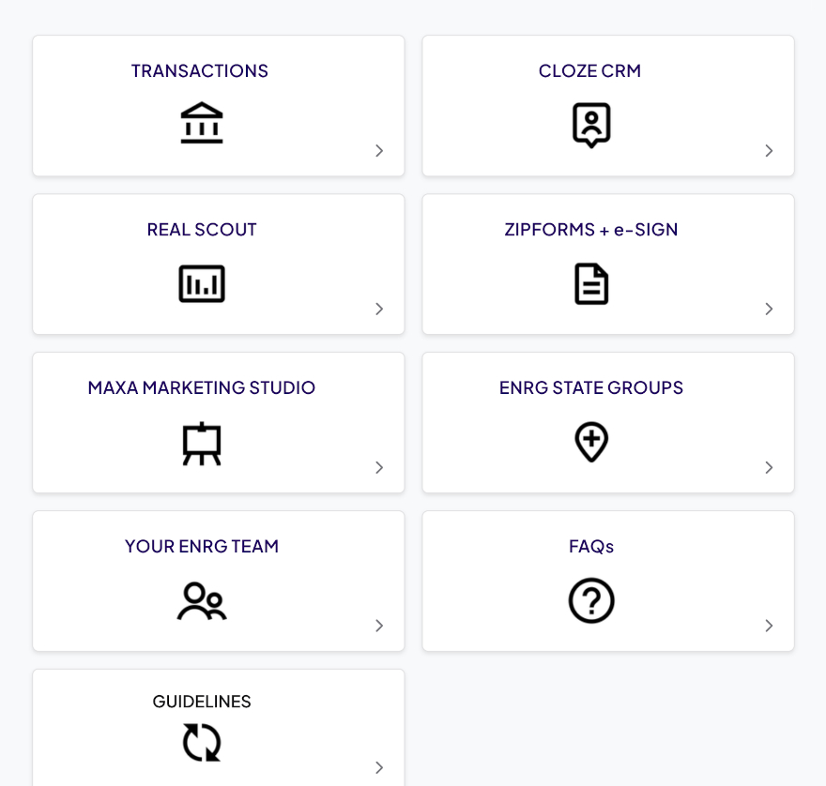
Task: Open the GUIDELINES title text
Action: (202, 702)
